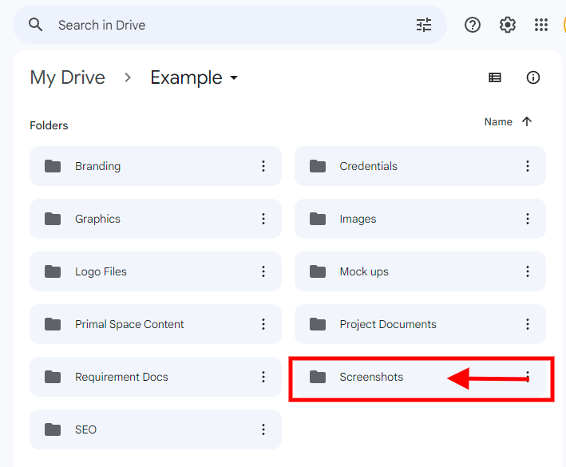Click the search magnifier icon
The image size is (566, 467).
[35, 25]
